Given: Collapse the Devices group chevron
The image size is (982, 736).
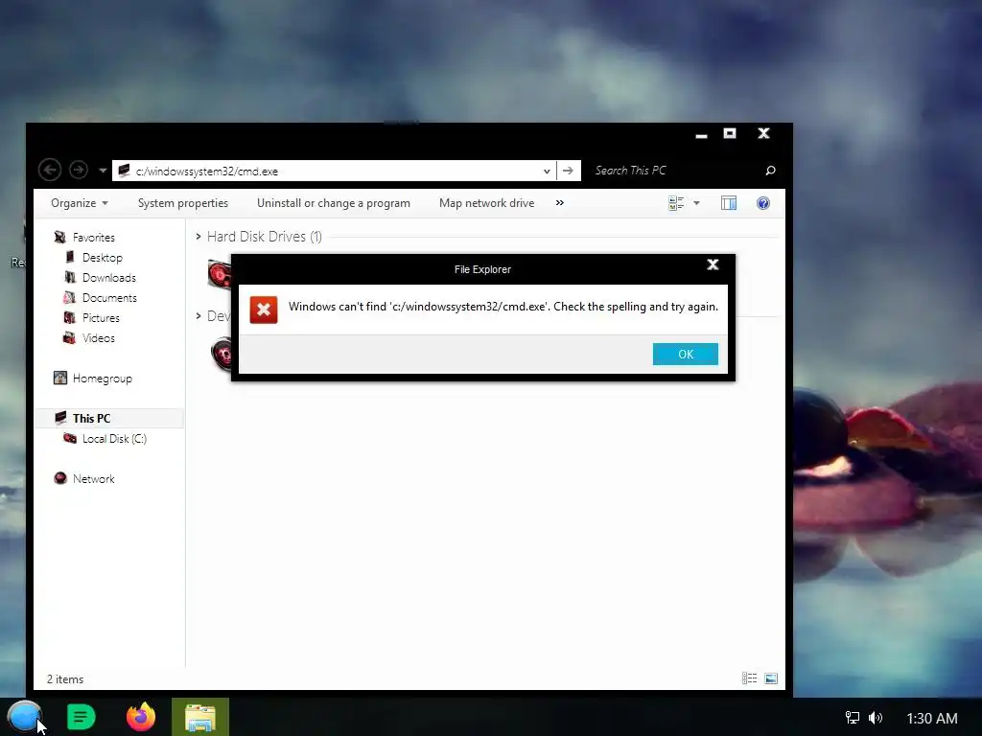Looking at the screenshot, I should (198, 316).
